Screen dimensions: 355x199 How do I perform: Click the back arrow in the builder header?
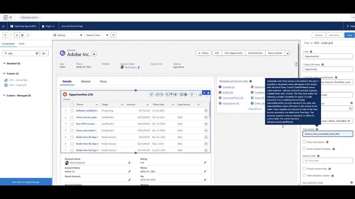point(4,26)
